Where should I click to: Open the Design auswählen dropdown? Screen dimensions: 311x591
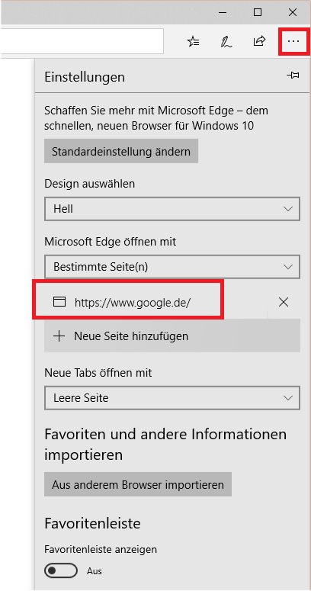(x=172, y=209)
